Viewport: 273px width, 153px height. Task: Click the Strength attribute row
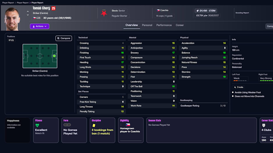(x=203, y=77)
